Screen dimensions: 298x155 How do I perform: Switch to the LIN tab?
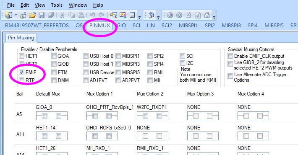coord(151,26)
